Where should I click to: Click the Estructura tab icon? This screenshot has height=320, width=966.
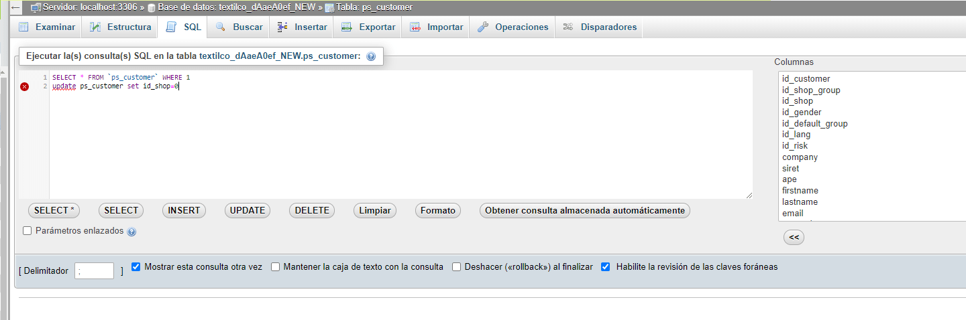point(95,27)
